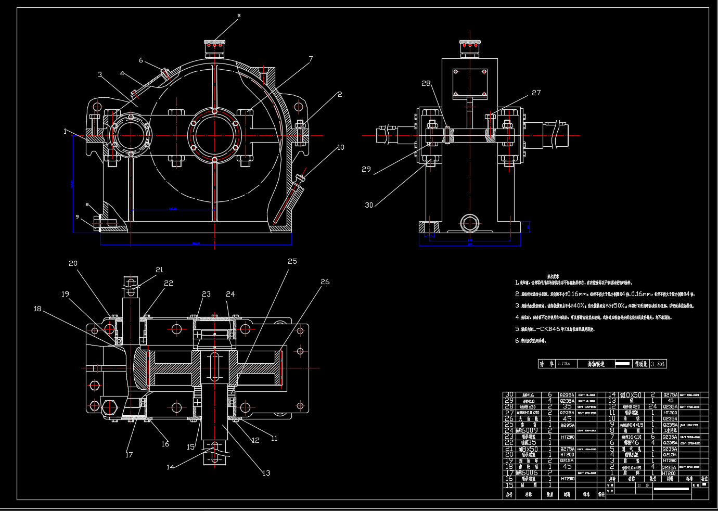Select the large center bearing cap circle
This screenshot has width=718, height=511.
point(214,135)
